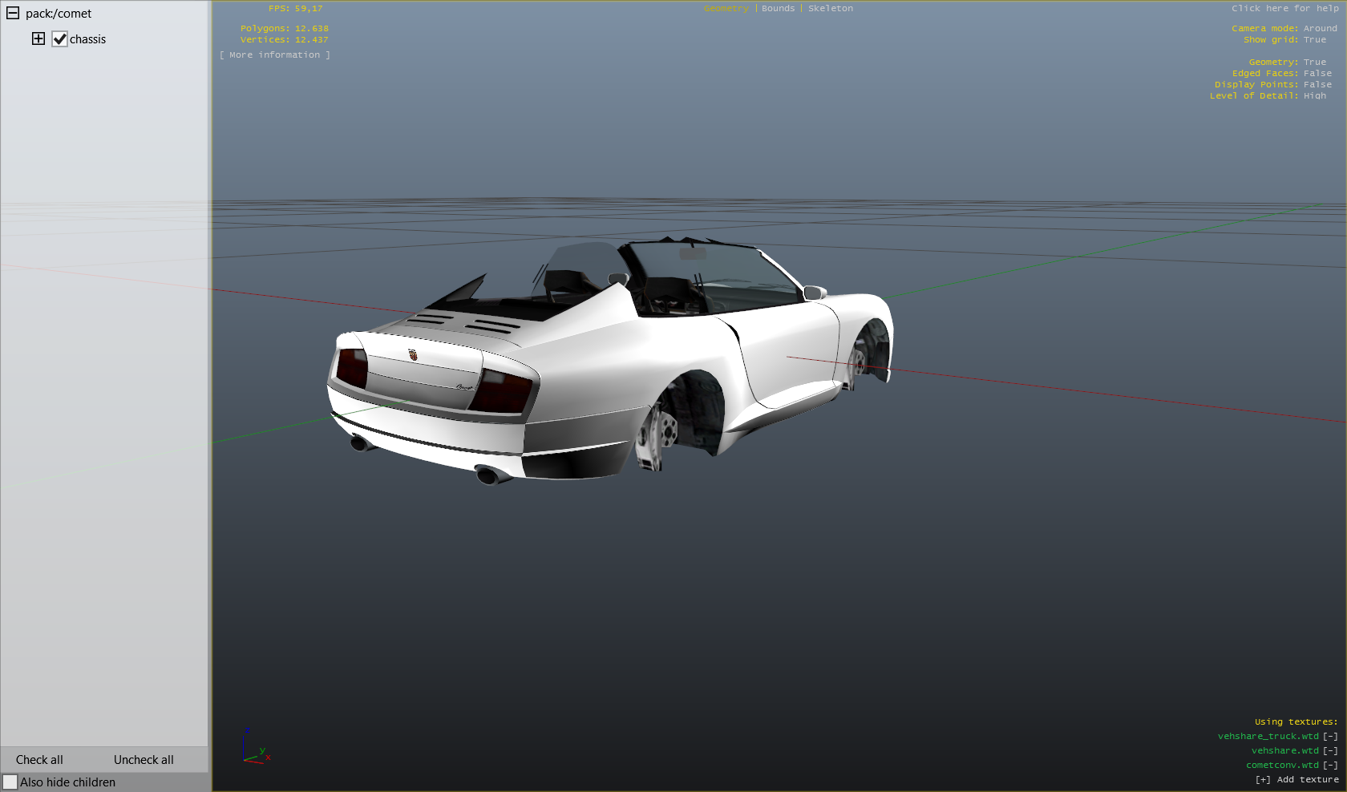1347x792 pixels.
Task: Click Add texture [+] button
Action: pos(1296,779)
